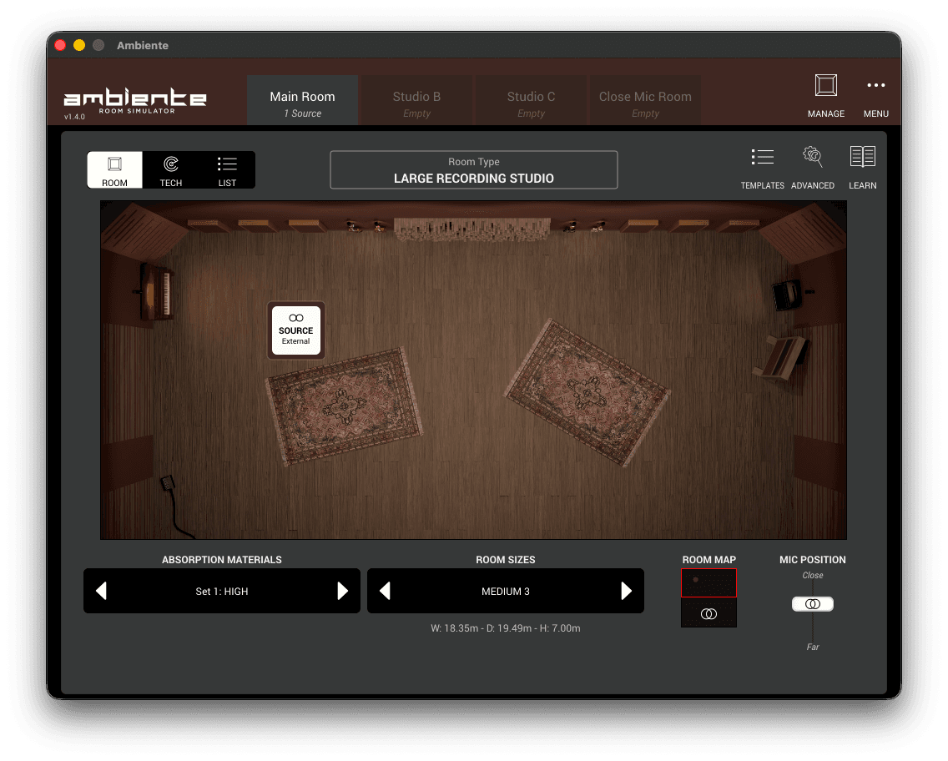Choose the previous room size
This screenshot has width=948, height=761.
(386, 592)
